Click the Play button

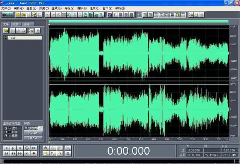(x=13, y=148)
